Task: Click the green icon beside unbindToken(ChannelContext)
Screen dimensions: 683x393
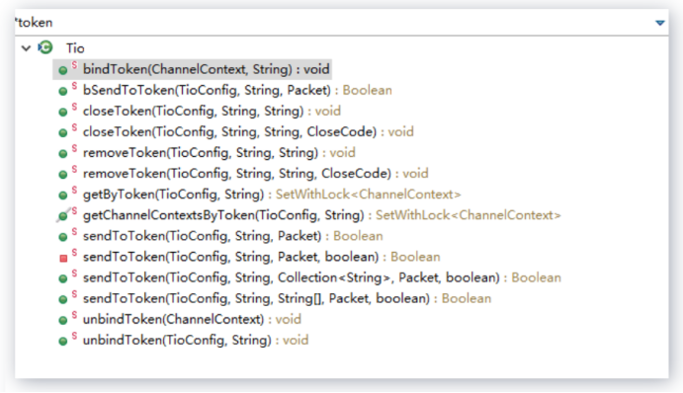Action: 63,320
